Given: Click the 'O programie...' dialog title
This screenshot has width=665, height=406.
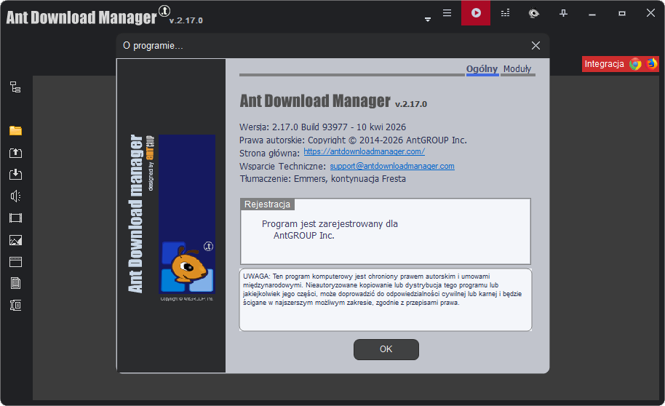Looking at the screenshot, I should (x=153, y=46).
